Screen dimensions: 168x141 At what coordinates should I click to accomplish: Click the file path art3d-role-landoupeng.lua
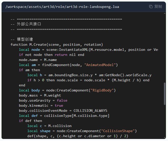[x=62, y=7]
